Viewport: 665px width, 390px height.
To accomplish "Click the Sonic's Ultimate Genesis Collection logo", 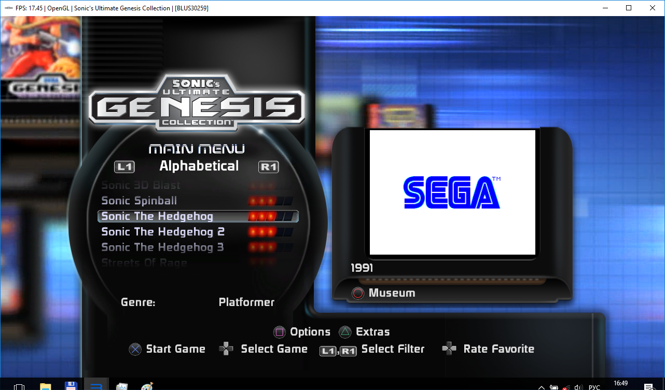I will point(196,102).
